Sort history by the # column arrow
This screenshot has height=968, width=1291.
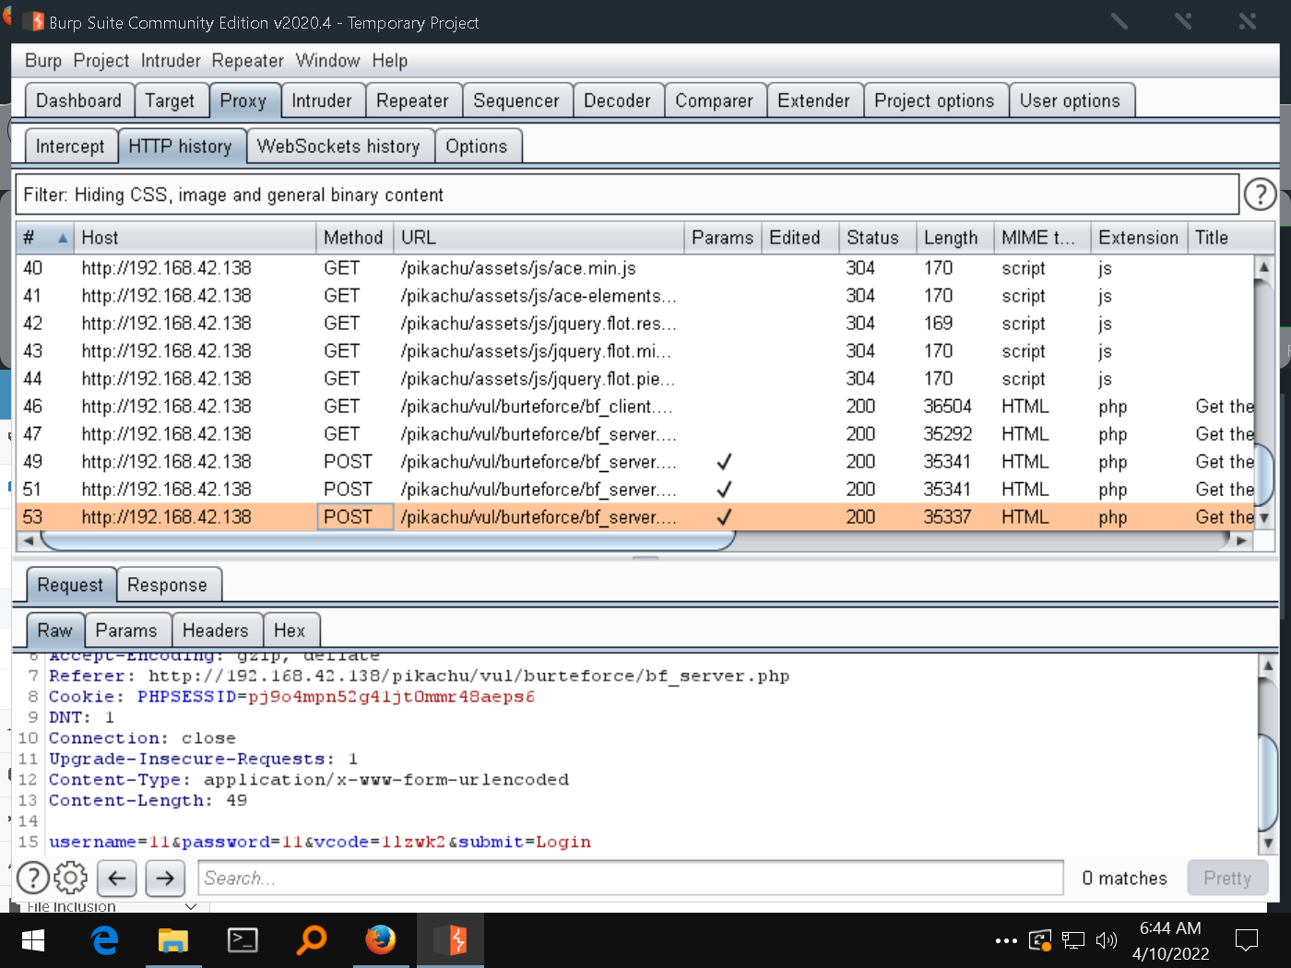tap(63, 238)
